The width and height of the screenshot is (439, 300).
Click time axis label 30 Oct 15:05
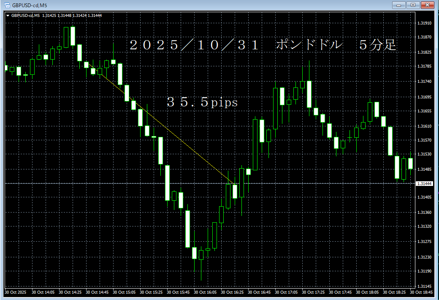pos(124,292)
